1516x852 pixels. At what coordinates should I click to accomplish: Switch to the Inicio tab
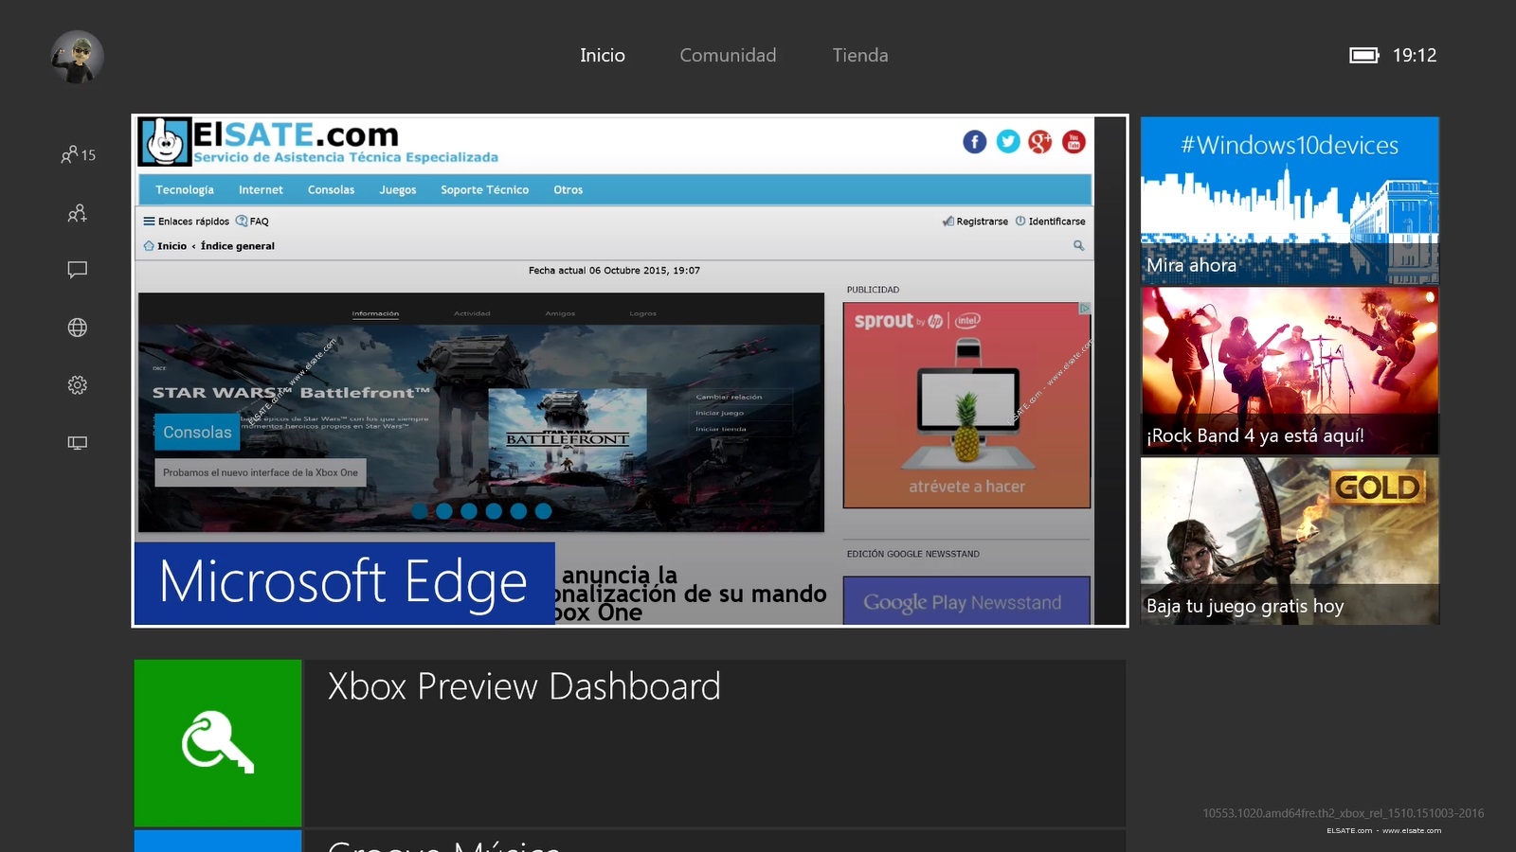tap(603, 56)
